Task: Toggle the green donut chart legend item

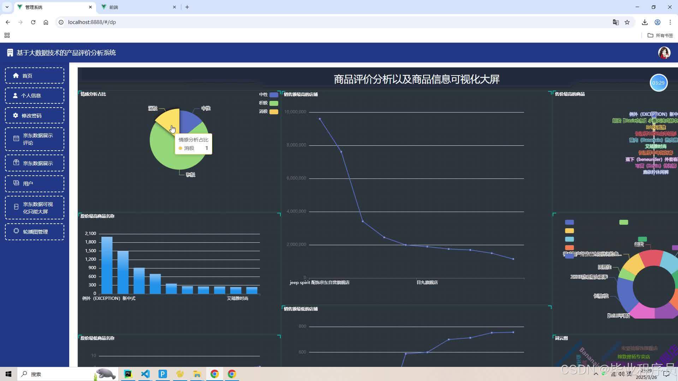Action: 624,222
